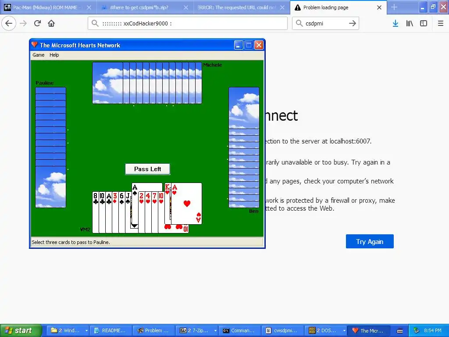
Task: Select the 4 of hearts card
Action: click(148, 212)
